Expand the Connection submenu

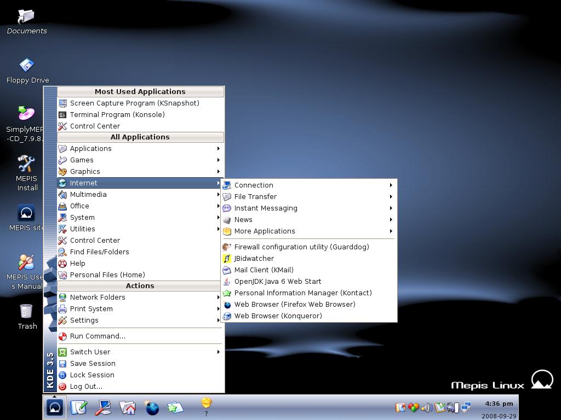pyautogui.click(x=254, y=185)
